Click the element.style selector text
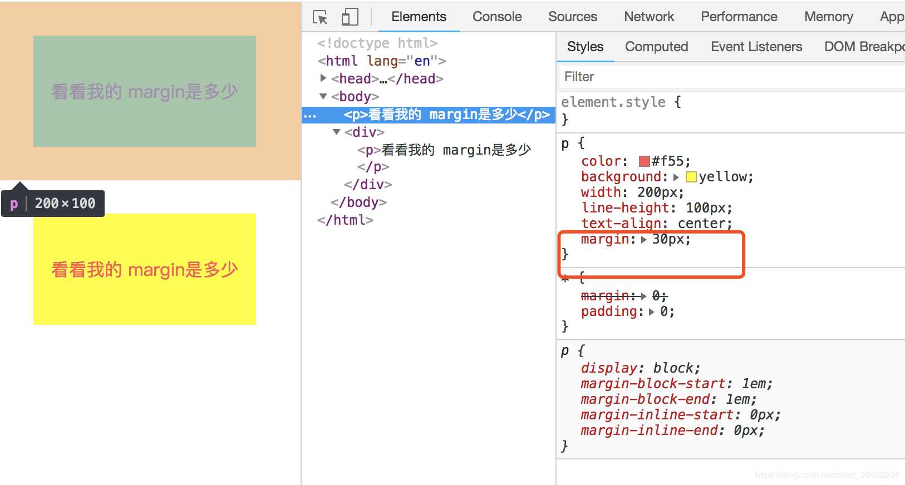Image resolution: width=905 pixels, height=485 pixels. coord(613,102)
